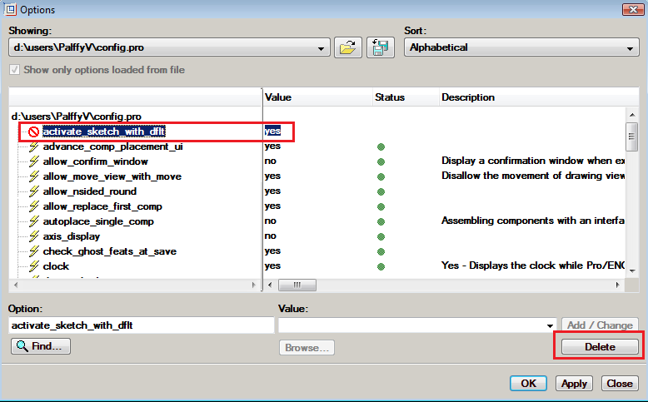Click vertical scrollbar down arrow
The height and width of the screenshot is (402, 648).
point(632,271)
